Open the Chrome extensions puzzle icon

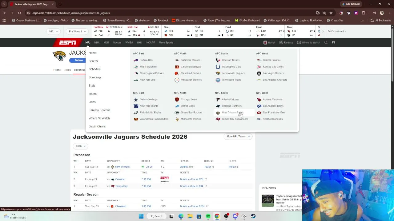(x=364, y=13)
